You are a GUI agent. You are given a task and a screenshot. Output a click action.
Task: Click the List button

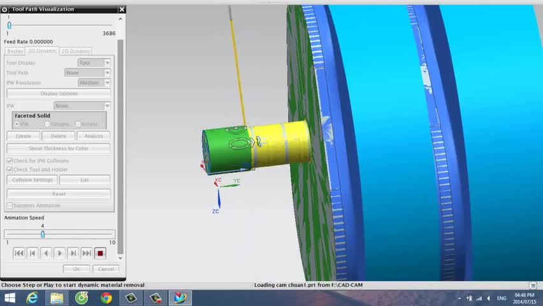tap(85, 180)
